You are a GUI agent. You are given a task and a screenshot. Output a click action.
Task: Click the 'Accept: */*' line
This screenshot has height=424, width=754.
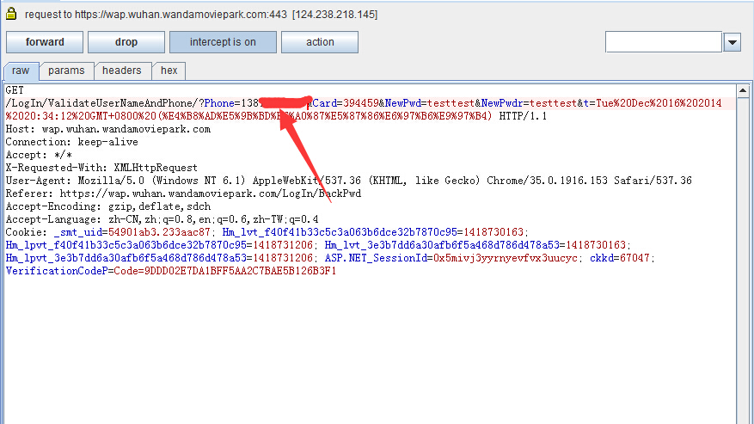[39, 155]
